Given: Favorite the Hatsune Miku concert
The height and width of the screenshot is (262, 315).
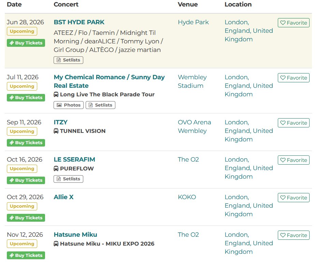Looking at the screenshot, I should pyautogui.click(x=293, y=235).
